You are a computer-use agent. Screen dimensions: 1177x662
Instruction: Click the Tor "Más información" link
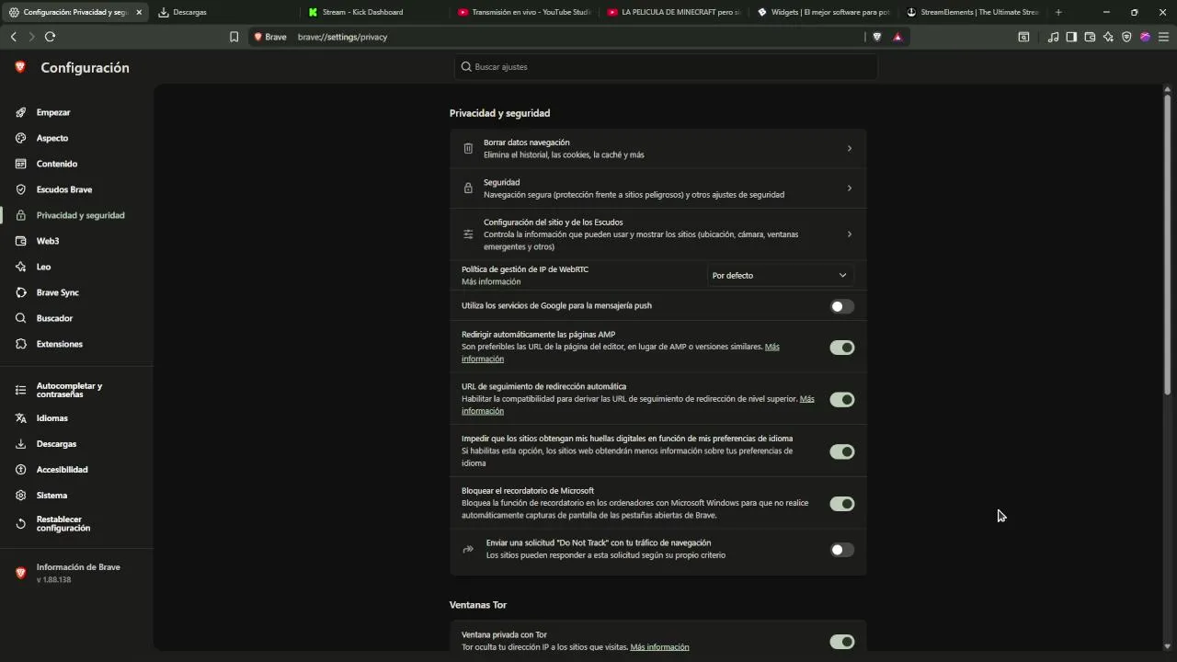tap(659, 647)
